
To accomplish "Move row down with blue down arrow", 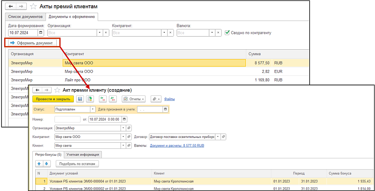I will pyautogui.click(x=46, y=164).
